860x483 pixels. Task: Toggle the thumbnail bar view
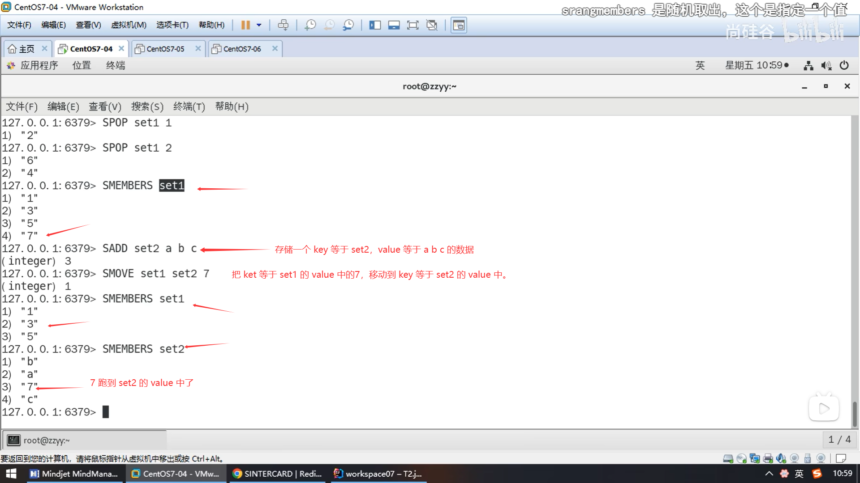(394, 25)
